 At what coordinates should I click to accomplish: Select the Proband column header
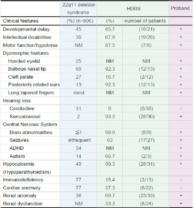(180, 8)
